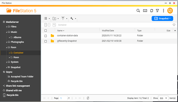Open the smart file filter funnel
Viewport: 178px width, 102px height.
coord(157,11)
